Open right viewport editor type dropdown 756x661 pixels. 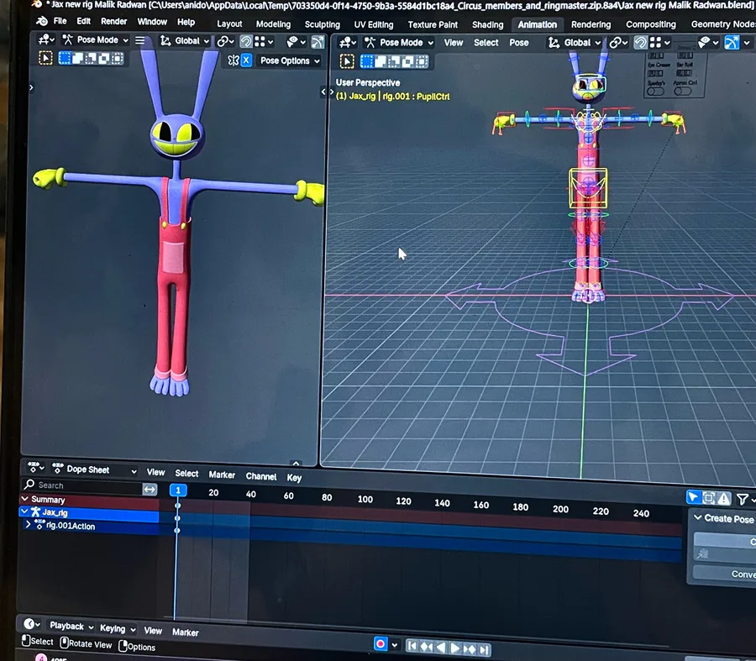[x=347, y=43]
